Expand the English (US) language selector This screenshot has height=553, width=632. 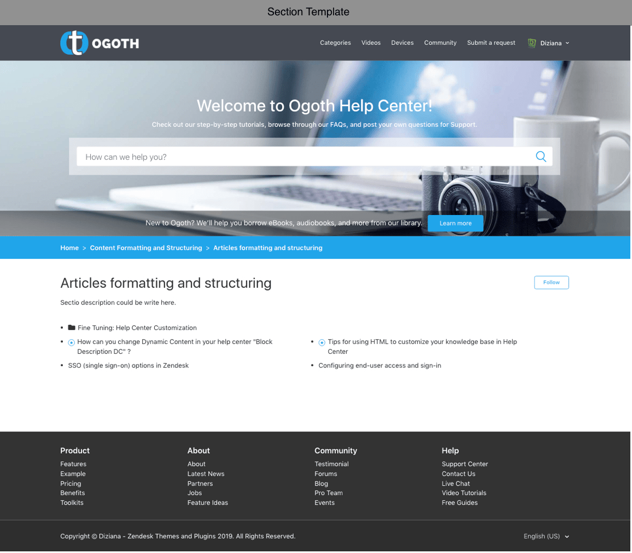pyautogui.click(x=546, y=536)
